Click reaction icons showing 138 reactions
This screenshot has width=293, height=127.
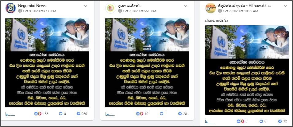click(x=38, y=114)
